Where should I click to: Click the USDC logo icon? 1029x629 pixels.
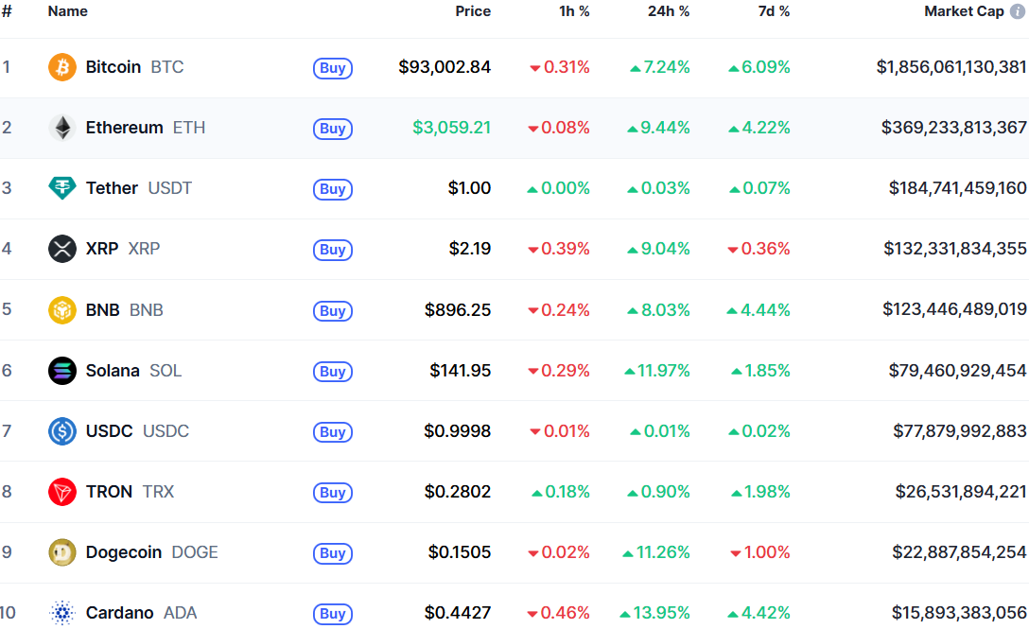(x=62, y=431)
